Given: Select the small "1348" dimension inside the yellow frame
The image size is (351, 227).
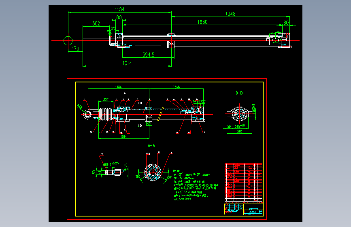Looking at the screenshot, I should pyautogui.click(x=176, y=87).
